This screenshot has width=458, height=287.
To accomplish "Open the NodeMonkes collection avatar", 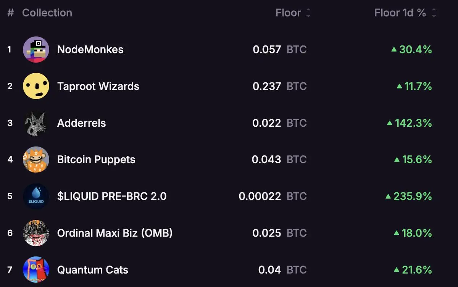I will (x=36, y=49).
